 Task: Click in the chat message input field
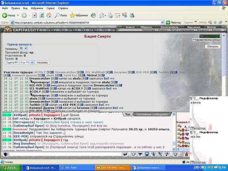(x=65, y=154)
